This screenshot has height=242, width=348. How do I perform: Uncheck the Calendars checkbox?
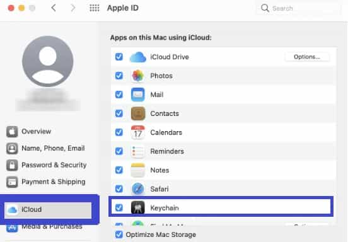click(x=119, y=132)
